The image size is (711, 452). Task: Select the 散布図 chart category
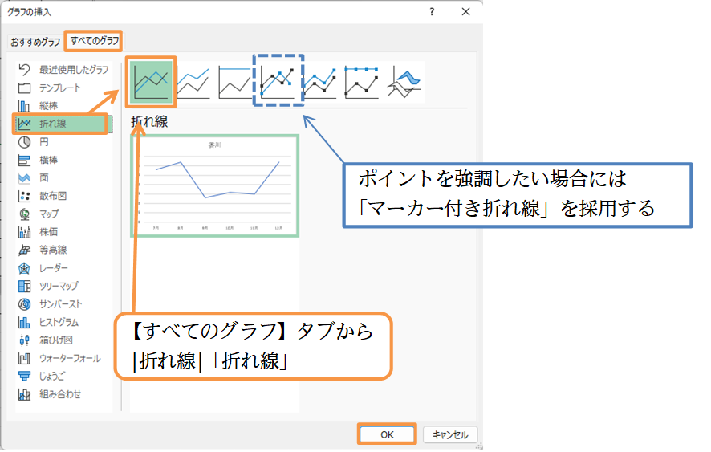[x=63, y=196]
